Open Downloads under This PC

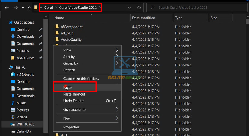point(26,96)
